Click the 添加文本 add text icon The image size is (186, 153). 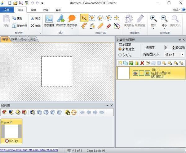tap(61, 18)
